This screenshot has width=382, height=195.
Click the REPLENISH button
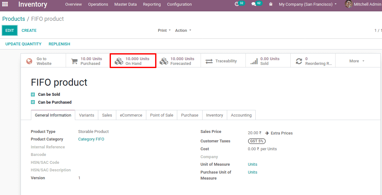(x=59, y=44)
